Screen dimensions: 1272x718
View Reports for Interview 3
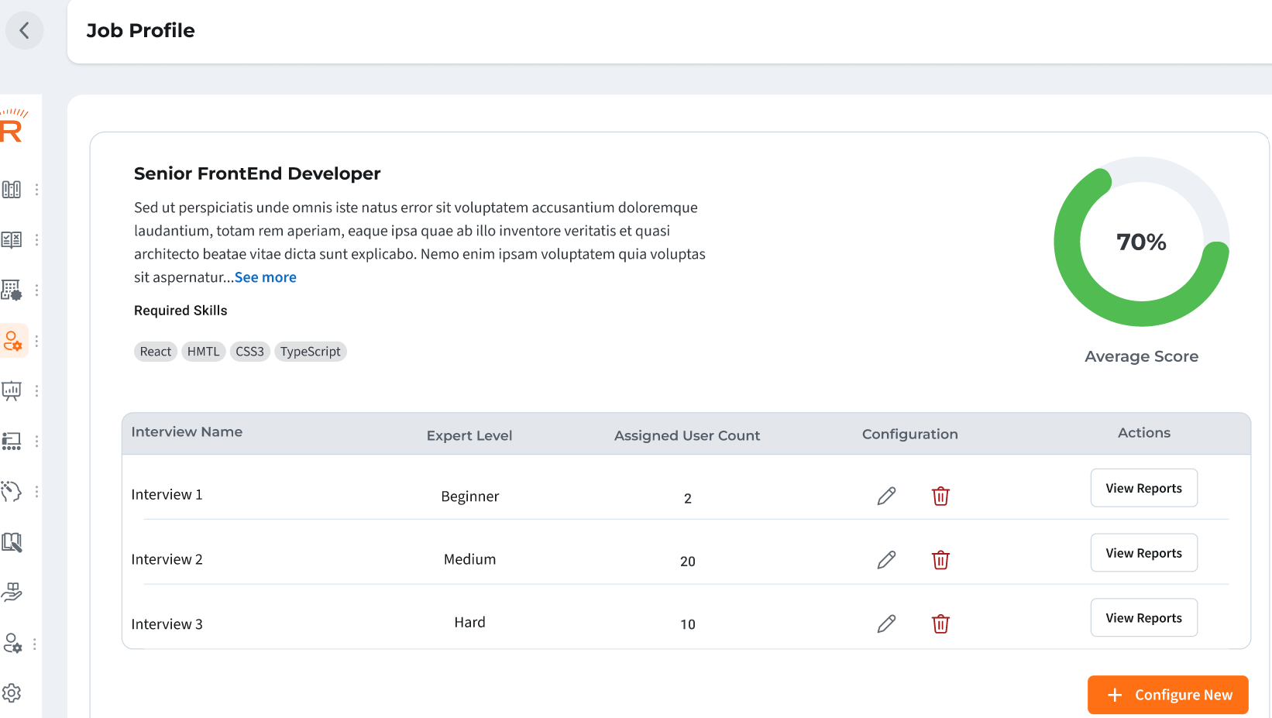tap(1143, 617)
